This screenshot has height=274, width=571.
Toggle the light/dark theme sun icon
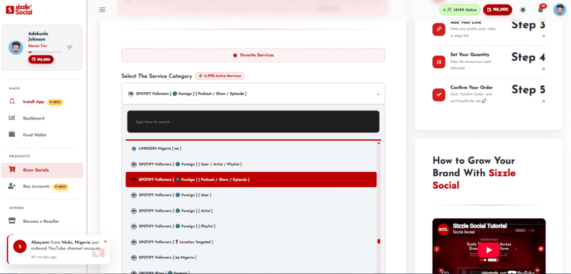(x=523, y=10)
